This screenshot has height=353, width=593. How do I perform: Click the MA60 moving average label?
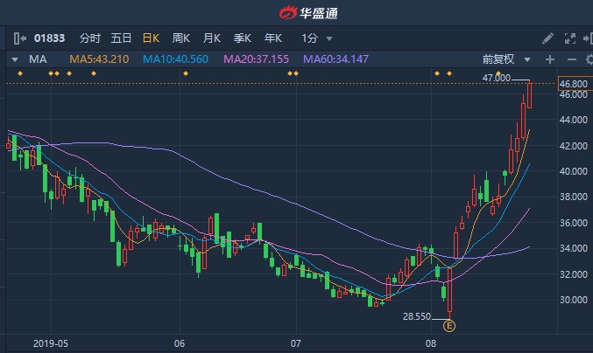pos(335,59)
